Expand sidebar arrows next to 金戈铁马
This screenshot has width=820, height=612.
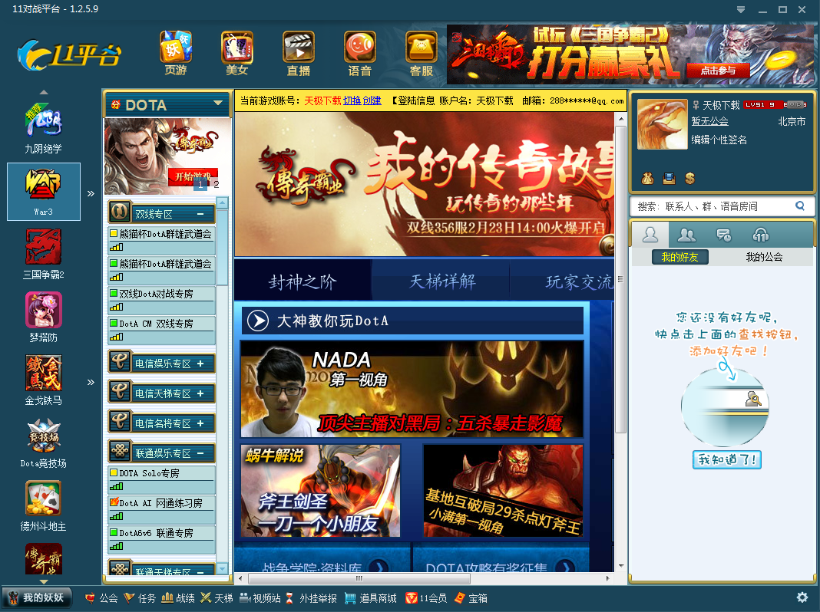pos(91,382)
